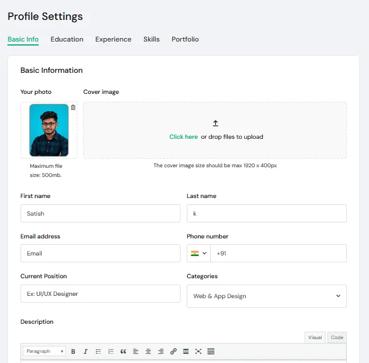Click the cover image drop zone
Screen dimensions: 369x363
[x=215, y=130]
